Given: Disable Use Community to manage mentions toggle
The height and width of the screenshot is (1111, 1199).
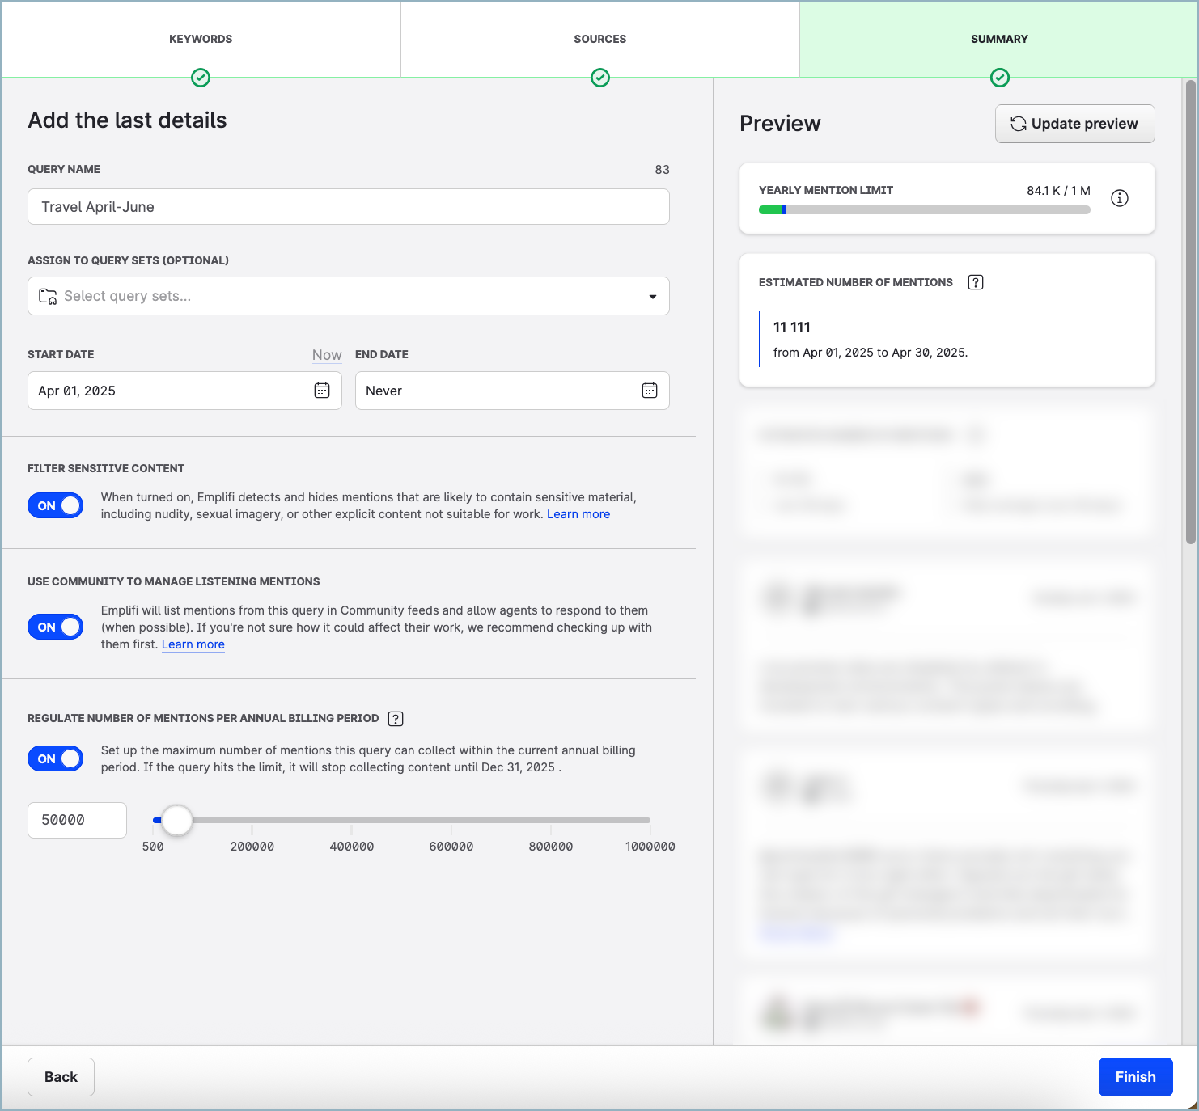Looking at the screenshot, I should click(x=56, y=627).
